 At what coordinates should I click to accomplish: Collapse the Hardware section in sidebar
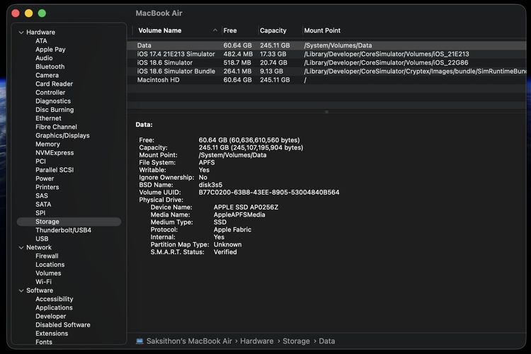[21, 33]
